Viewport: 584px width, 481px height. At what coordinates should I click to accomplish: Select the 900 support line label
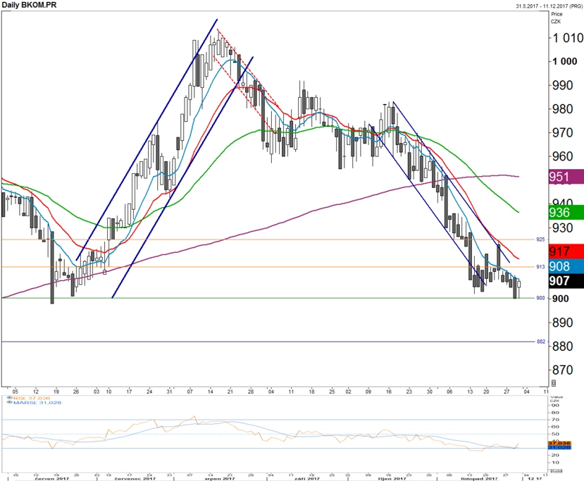point(540,298)
